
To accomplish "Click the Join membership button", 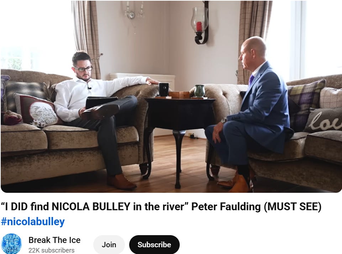I will pyautogui.click(x=109, y=245).
